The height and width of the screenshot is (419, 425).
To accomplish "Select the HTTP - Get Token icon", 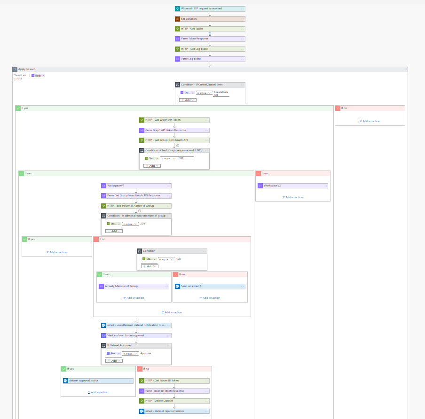I will pyautogui.click(x=177, y=29).
